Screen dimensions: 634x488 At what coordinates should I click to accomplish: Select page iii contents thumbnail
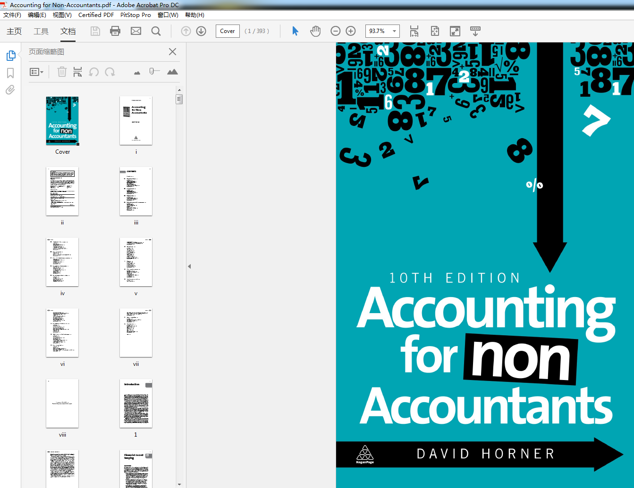tap(136, 191)
